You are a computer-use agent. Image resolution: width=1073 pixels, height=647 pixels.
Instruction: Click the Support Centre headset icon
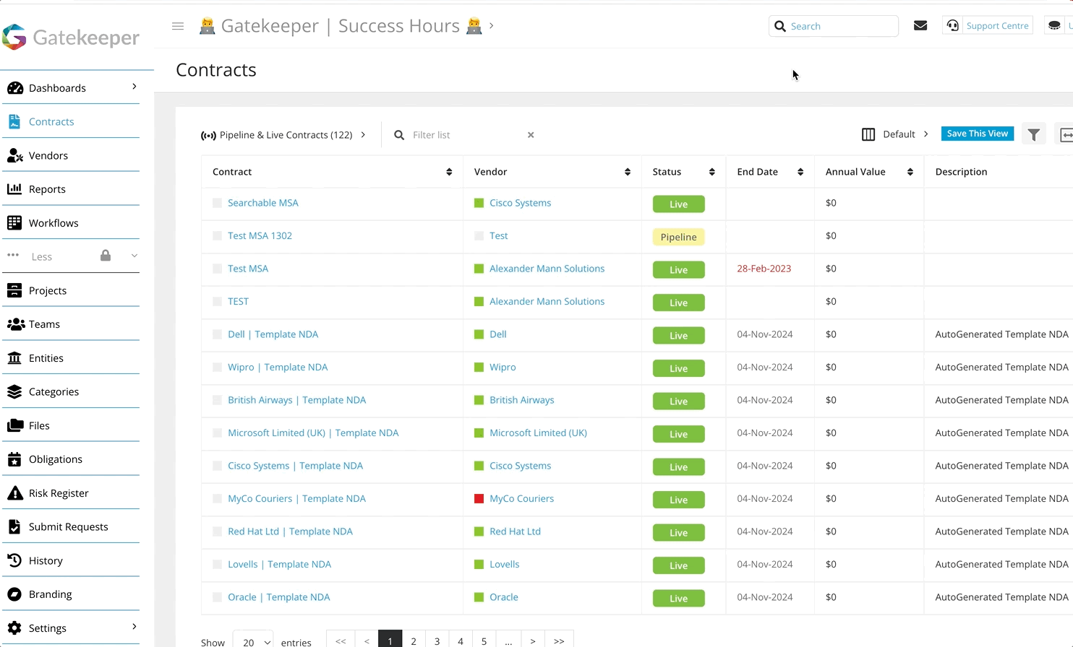[x=953, y=25]
